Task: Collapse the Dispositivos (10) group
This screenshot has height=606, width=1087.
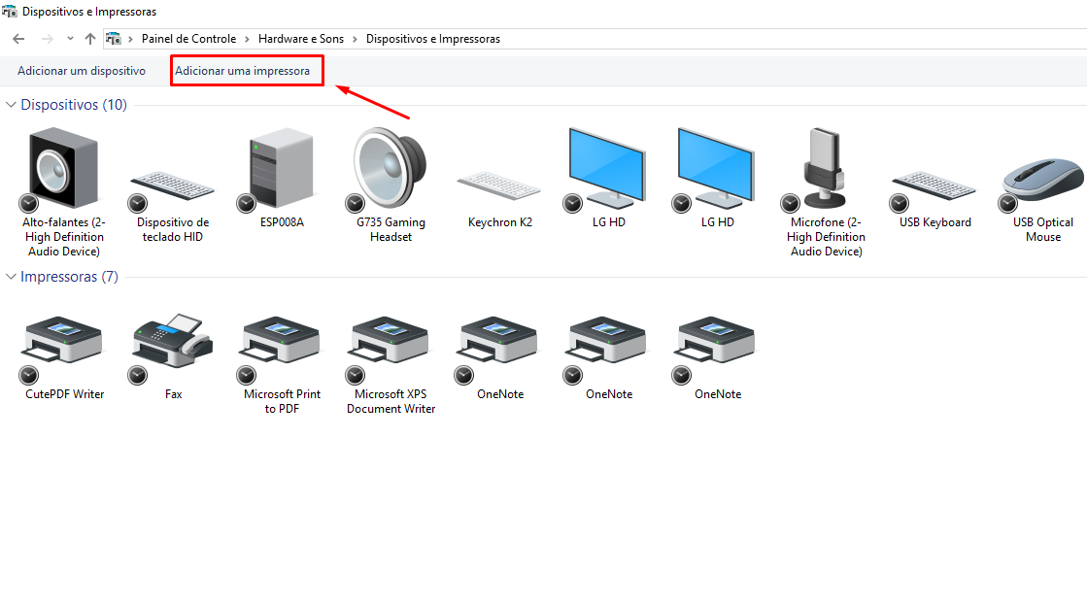Action: coord(12,105)
